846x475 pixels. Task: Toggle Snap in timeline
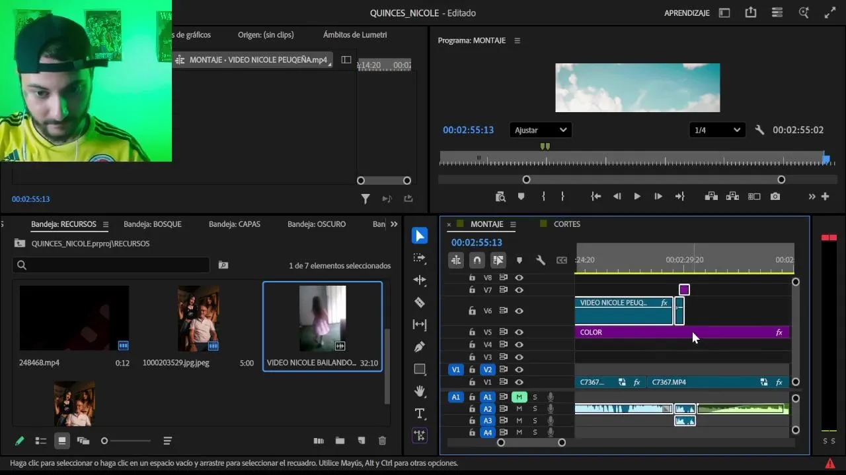[x=477, y=261]
